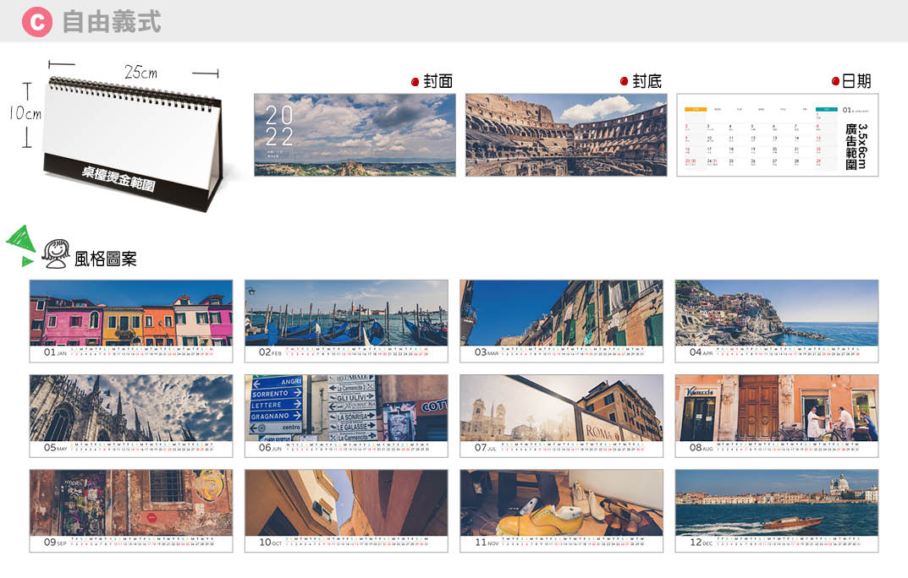
Task: Open the 2022 front cover image
Action: tap(355, 134)
